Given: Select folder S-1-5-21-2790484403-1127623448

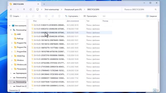Looking at the screenshot, I should point(50,71).
